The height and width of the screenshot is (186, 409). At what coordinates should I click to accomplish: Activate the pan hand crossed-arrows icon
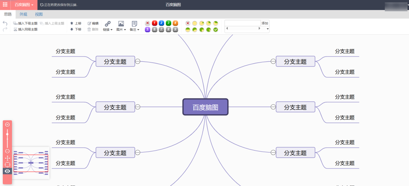[7, 158]
